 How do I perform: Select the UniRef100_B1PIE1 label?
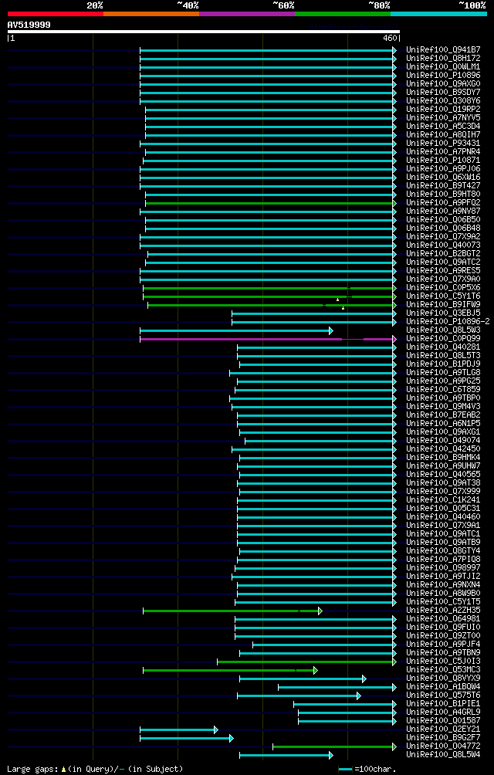[443, 703]
